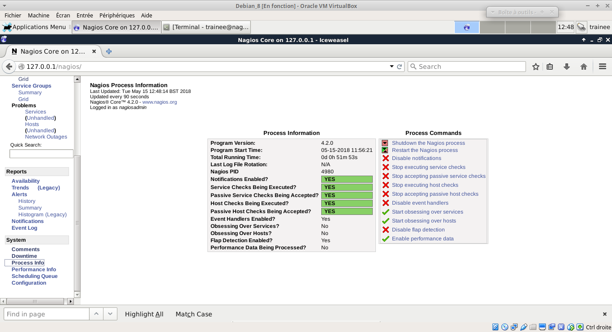Click the red X icon beside Disable notifications
612x332 pixels.
(x=385, y=158)
